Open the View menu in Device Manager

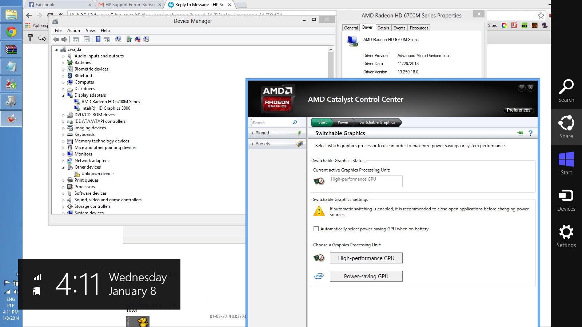pyautogui.click(x=90, y=31)
